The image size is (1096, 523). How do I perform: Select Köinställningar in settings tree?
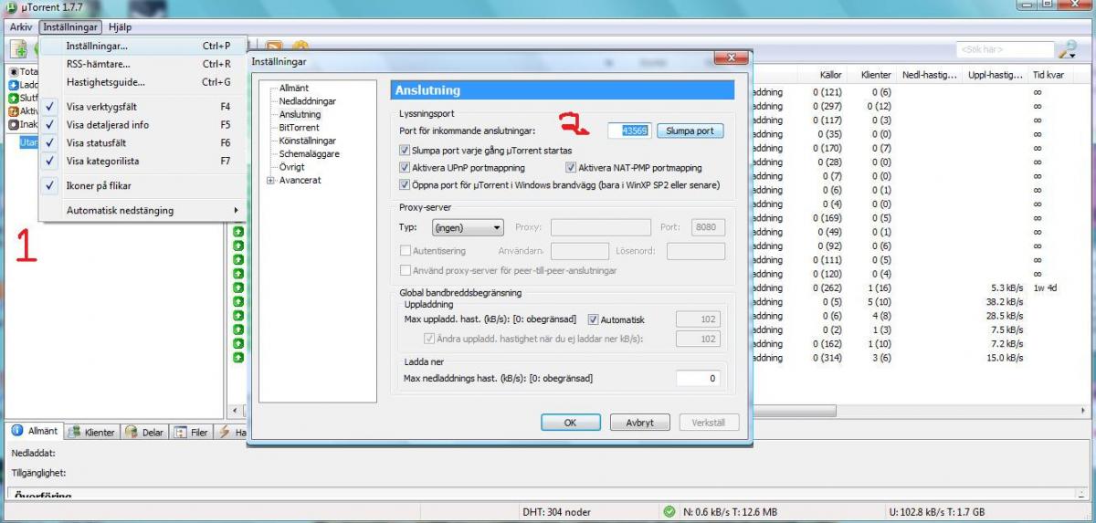[307, 141]
